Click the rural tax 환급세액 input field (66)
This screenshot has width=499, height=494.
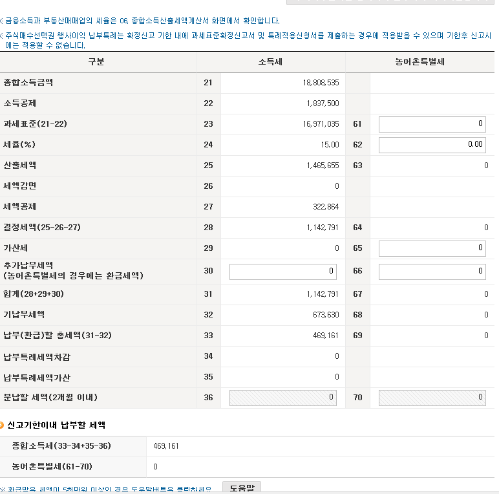[432, 272]
